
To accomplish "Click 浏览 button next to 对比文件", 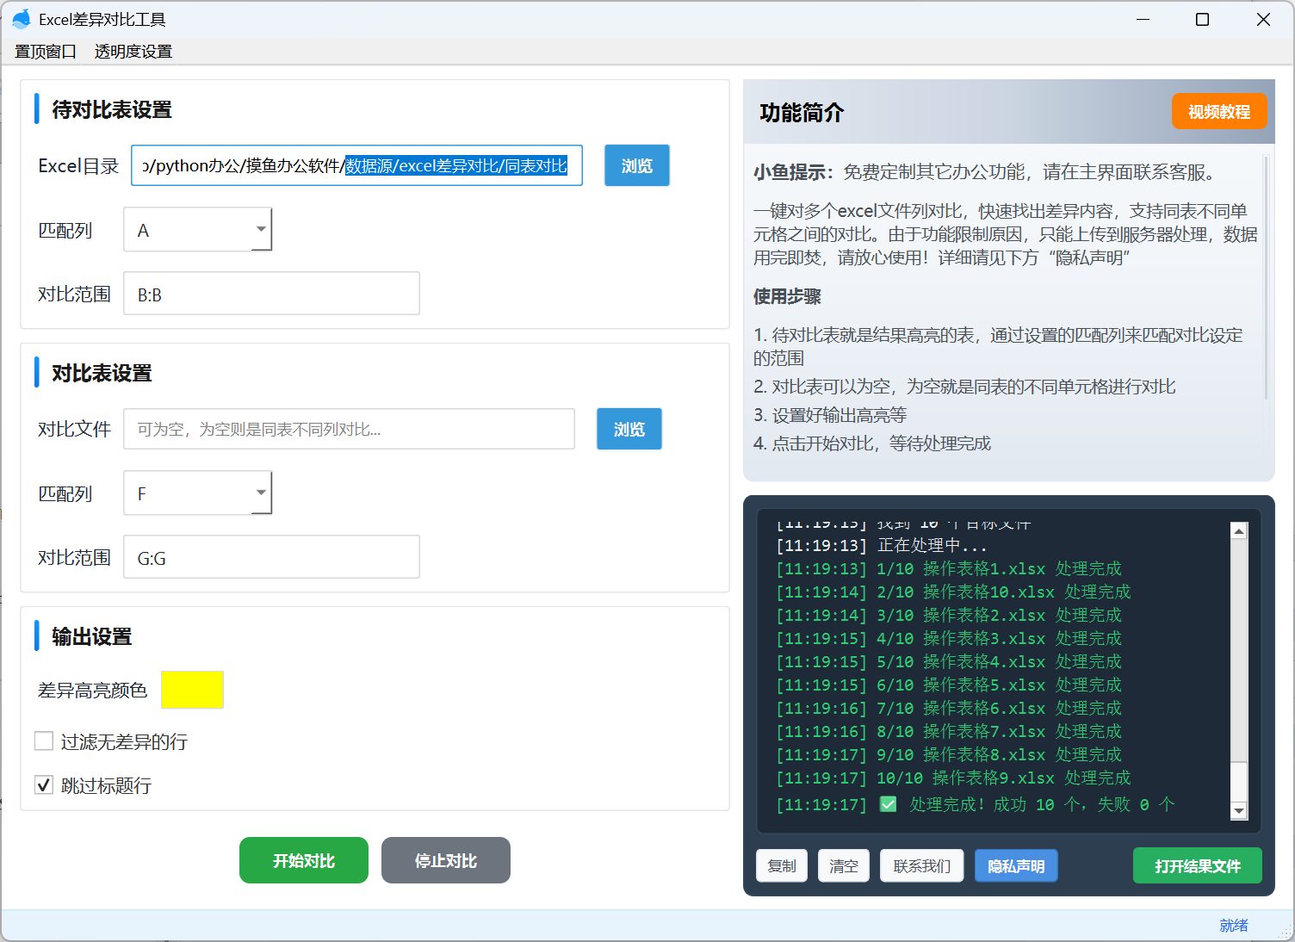I will (x=629, y=429).
